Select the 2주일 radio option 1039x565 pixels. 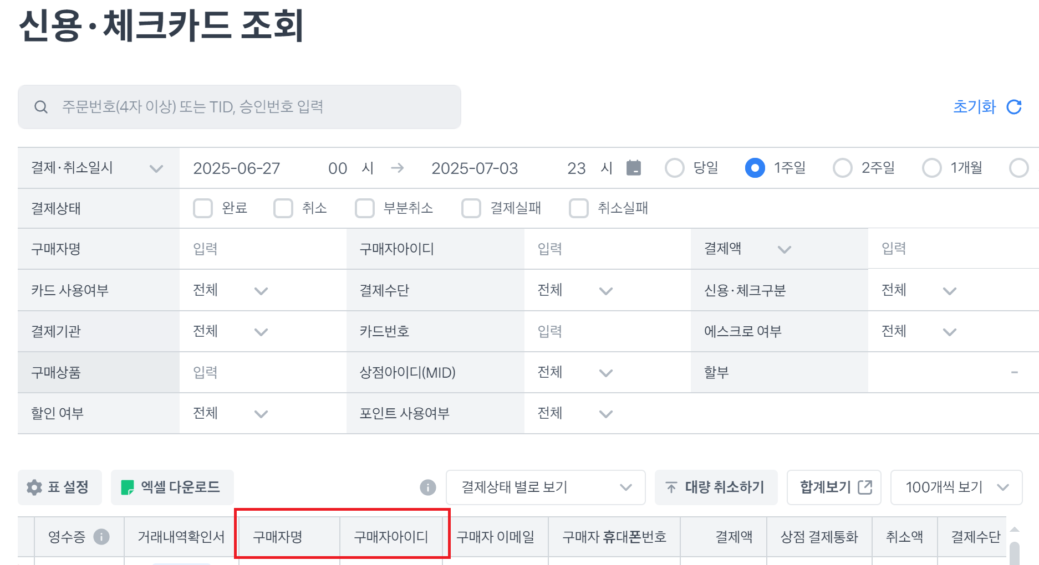pos(843,168)
